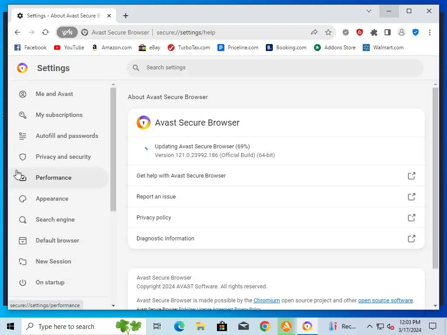Open the Windows Start menu
The width and height of the screenshot is (447, 335).
tap(10, 326)
